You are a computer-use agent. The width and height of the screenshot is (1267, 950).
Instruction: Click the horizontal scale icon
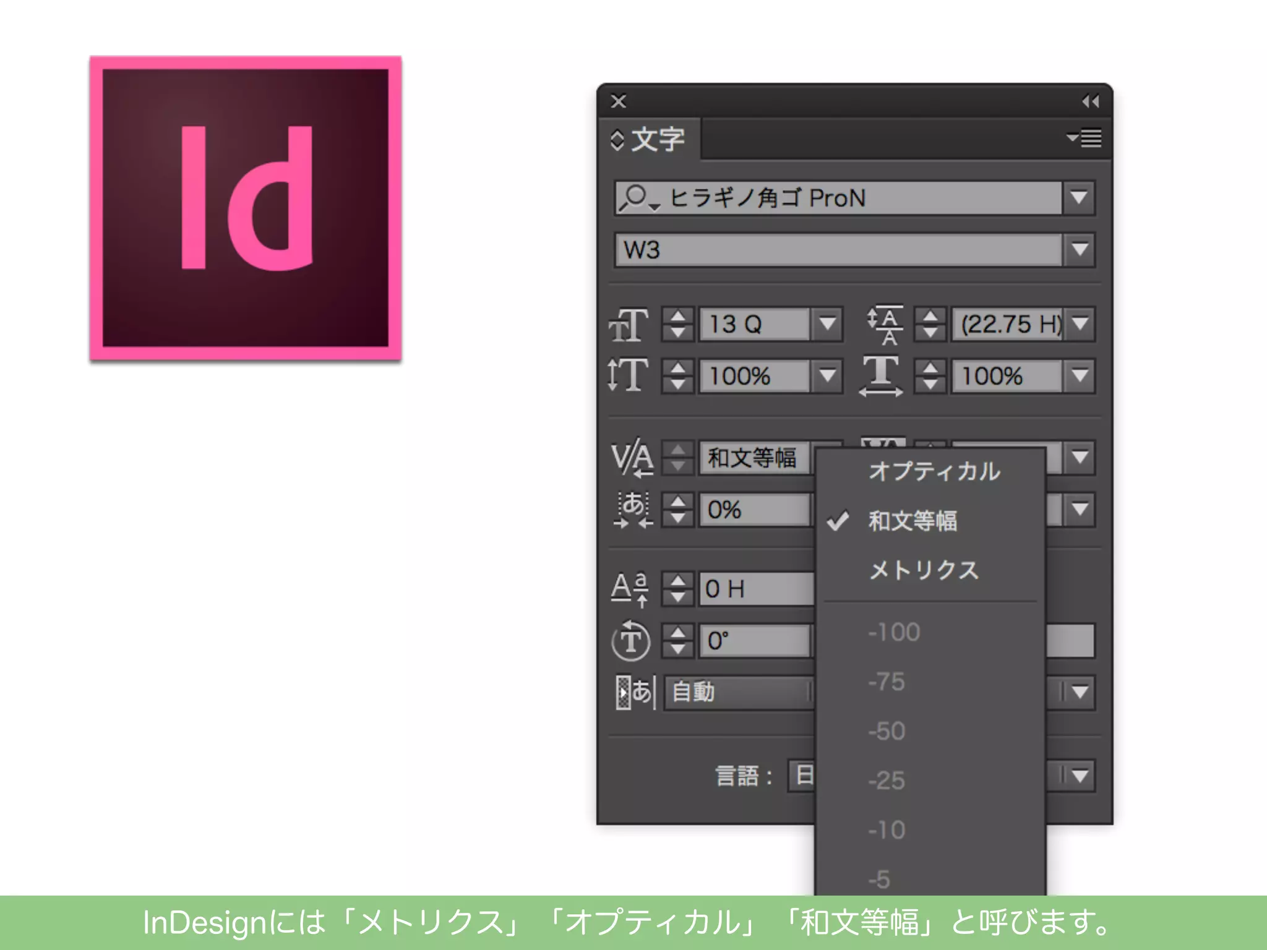point(881,376)
